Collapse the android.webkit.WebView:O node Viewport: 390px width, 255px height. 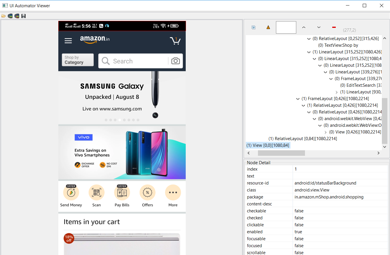tap(320, 125)
